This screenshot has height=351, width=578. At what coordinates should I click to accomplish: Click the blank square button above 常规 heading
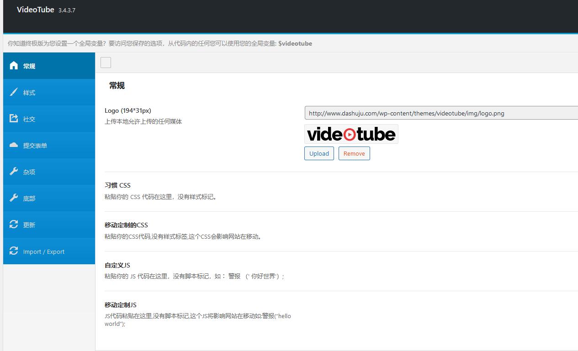pos(106,63)
